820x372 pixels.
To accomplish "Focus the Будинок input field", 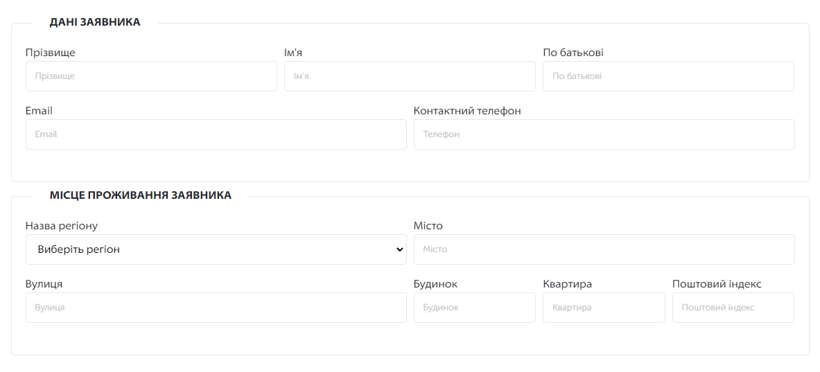I will (474, 308).
